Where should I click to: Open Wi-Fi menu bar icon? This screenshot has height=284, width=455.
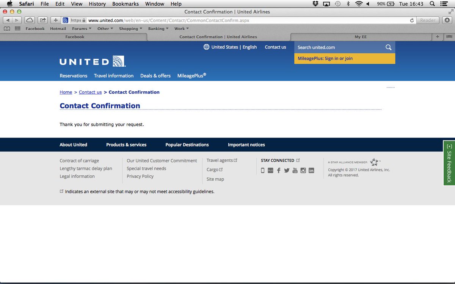[359, 4]
